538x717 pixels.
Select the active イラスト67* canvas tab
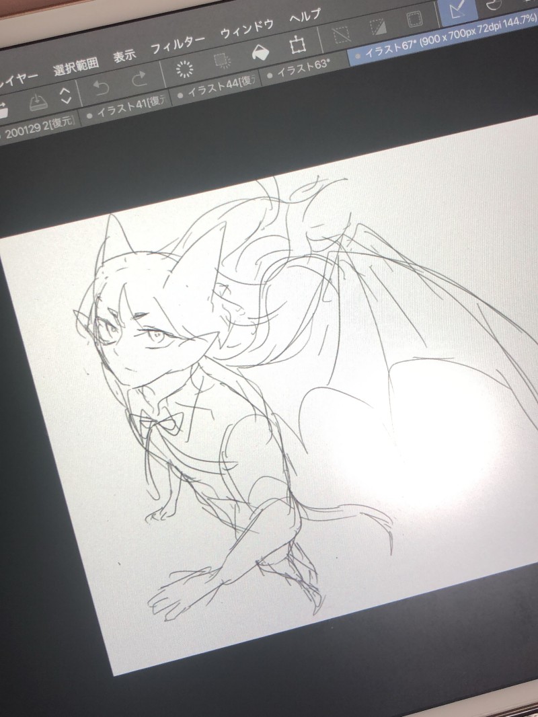click(x=443, y=37)
